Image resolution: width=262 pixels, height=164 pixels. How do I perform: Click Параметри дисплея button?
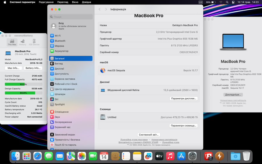coord(184,99)
